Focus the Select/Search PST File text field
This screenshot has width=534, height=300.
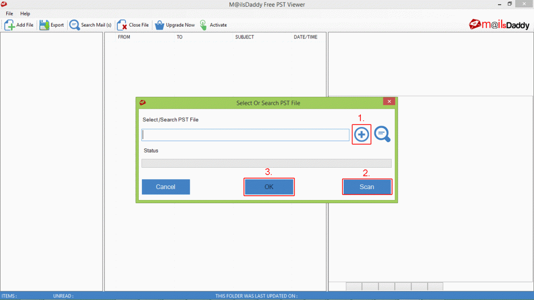[x=245, y=135]
